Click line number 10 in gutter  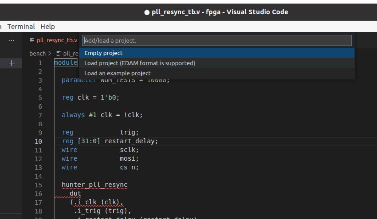point(39,141)
